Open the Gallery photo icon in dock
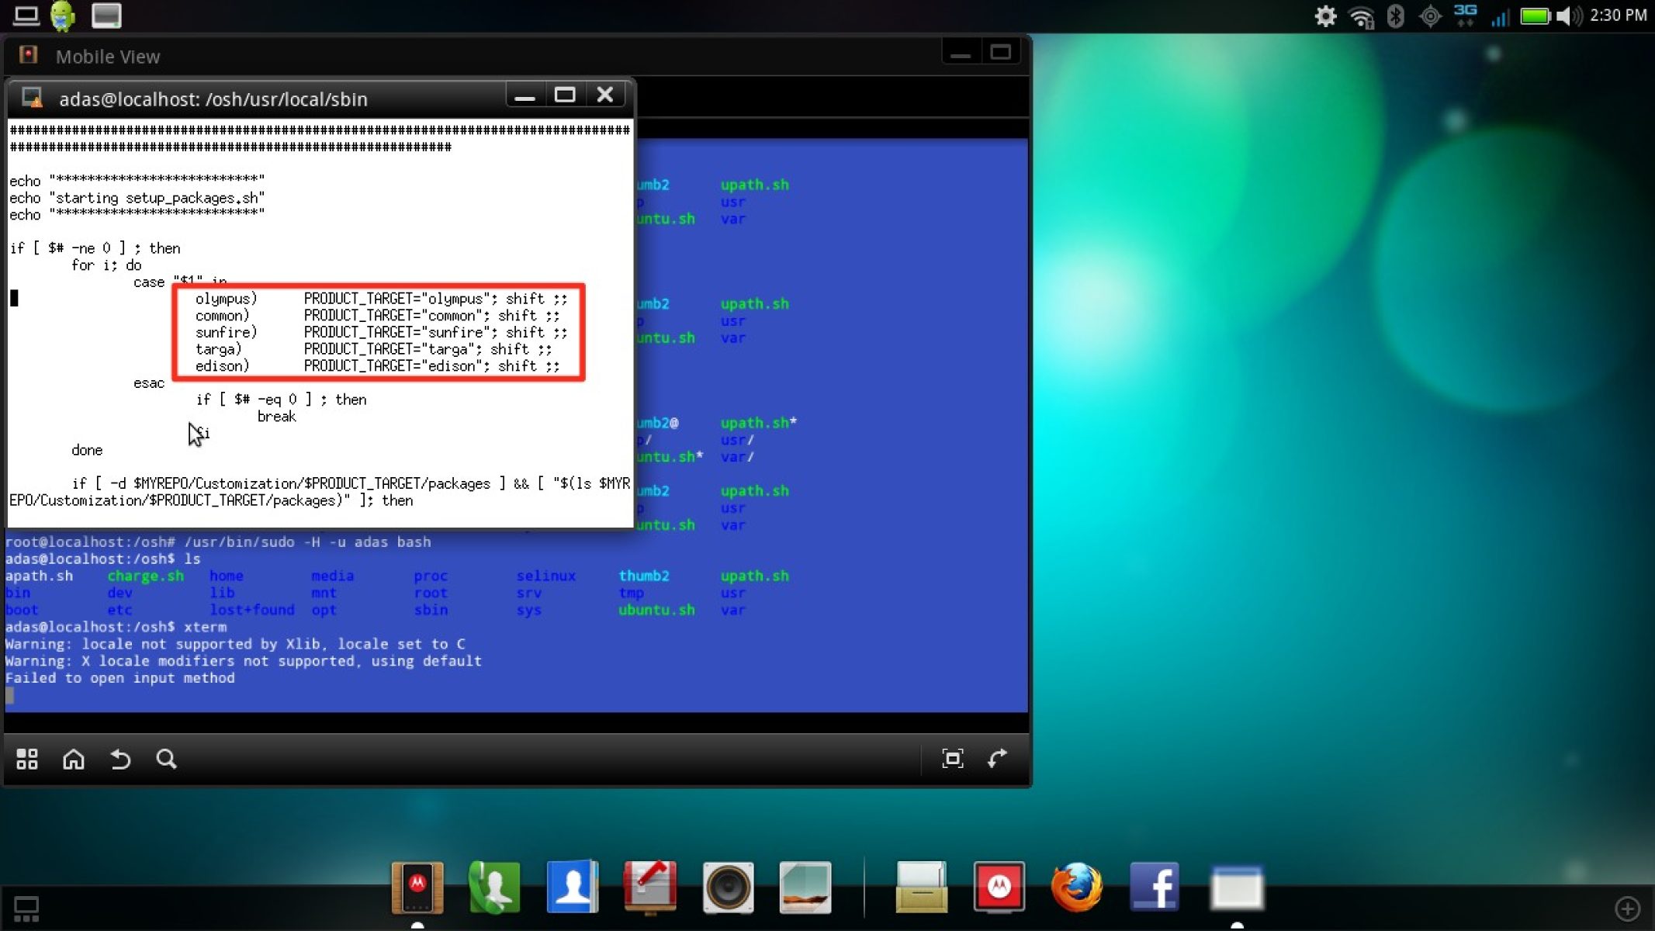 (x=805, y=887)
